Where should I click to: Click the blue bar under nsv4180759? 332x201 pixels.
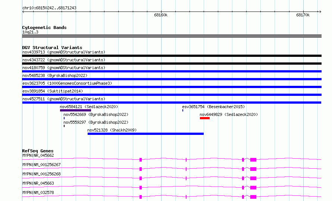click(172, 71)
